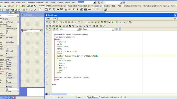The image size is (177, 99).
Task: Click the Object Inspector scroll down arrow
Action: tap(18, 91)
